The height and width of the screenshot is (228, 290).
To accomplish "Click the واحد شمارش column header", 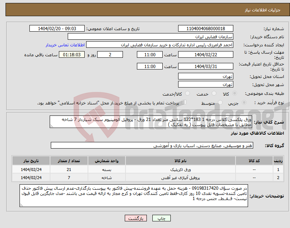I will [107, 161].
